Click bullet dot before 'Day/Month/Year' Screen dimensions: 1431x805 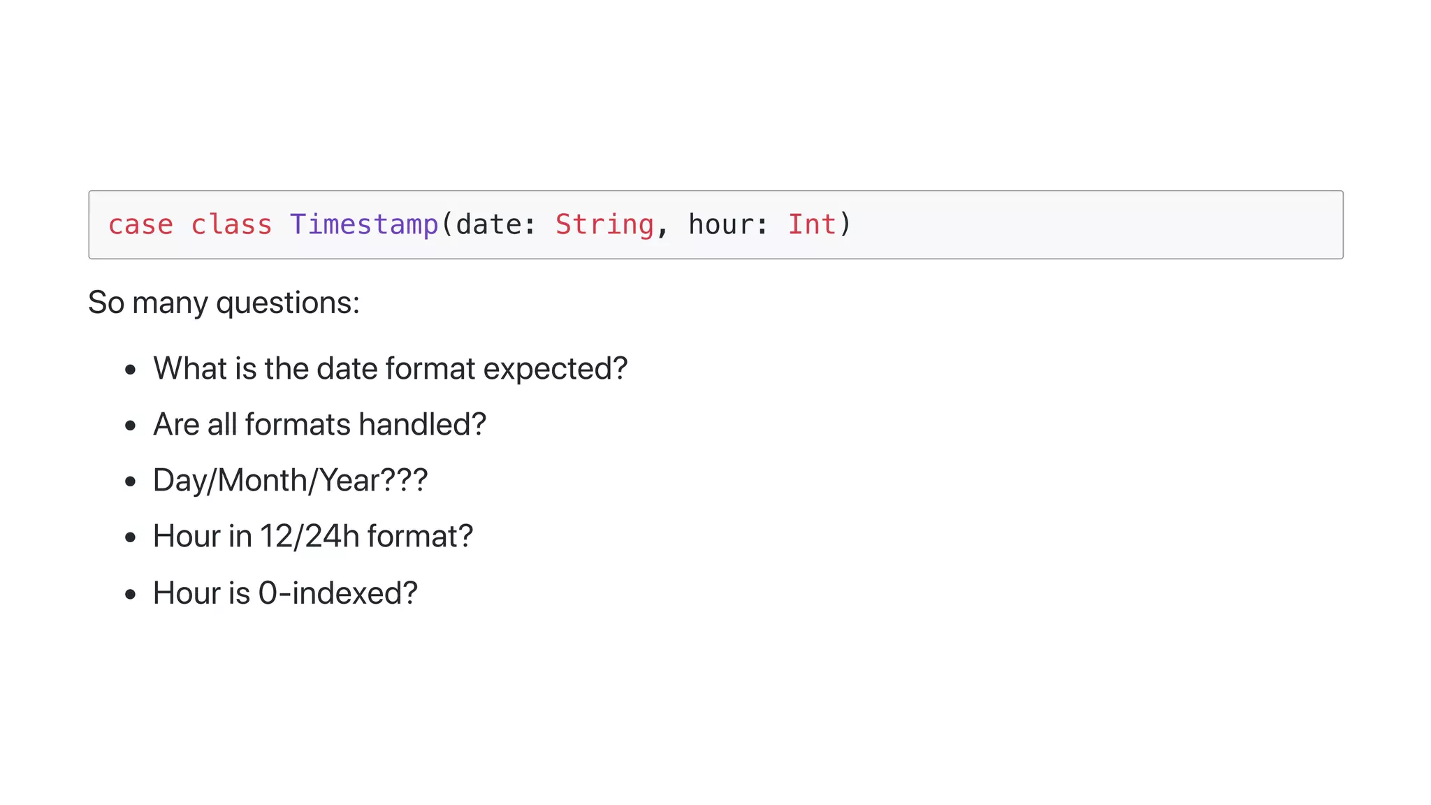130,481
